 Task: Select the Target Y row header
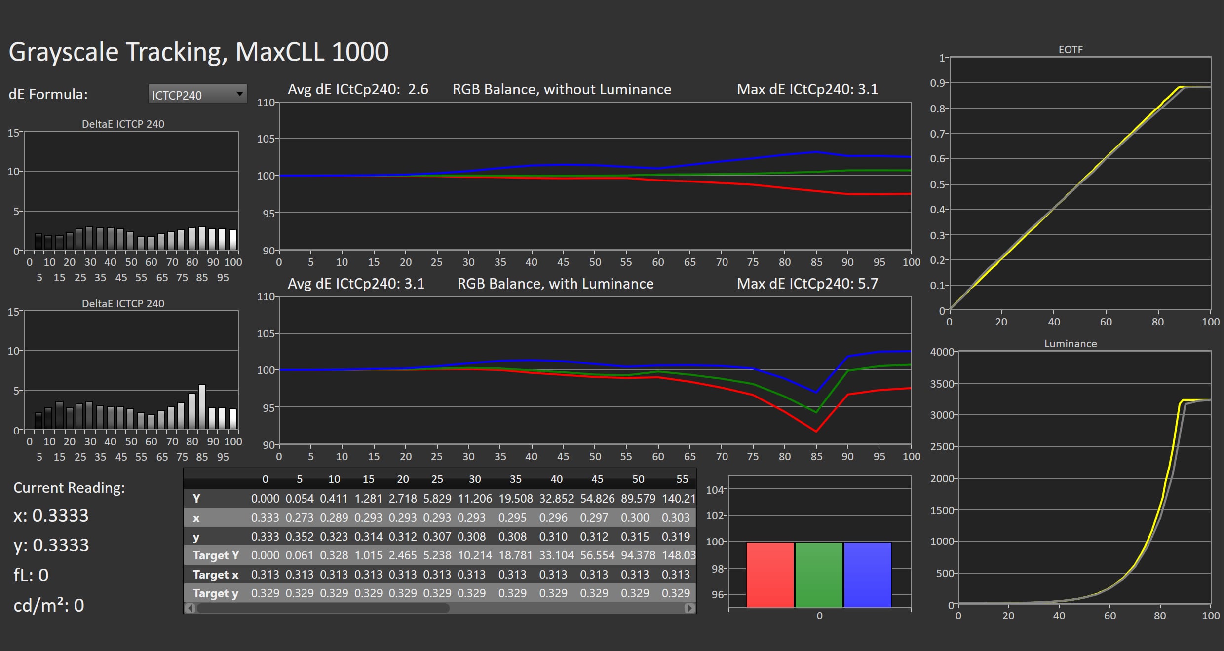point(216,555)
